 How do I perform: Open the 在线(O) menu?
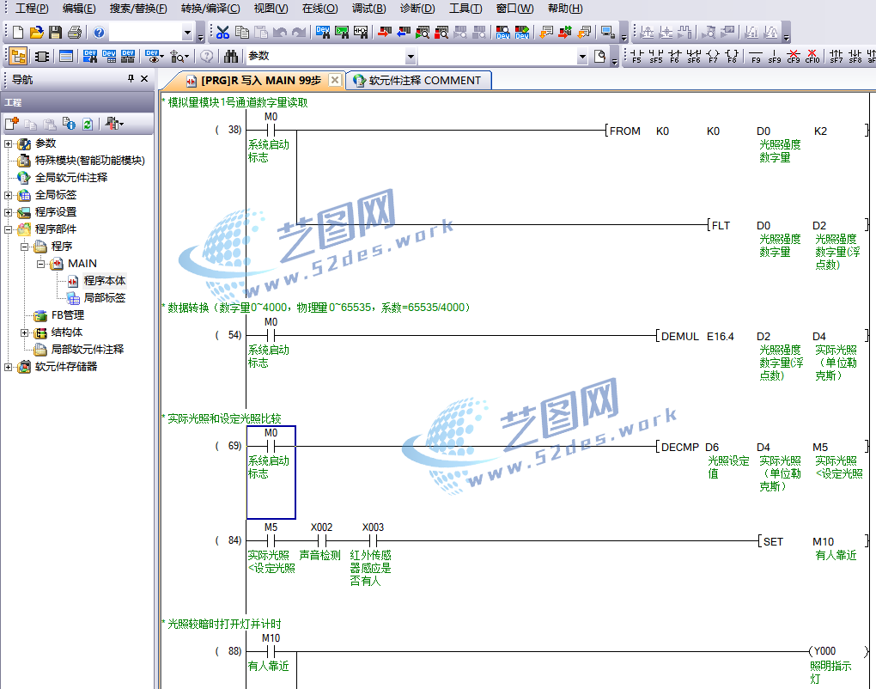tap(319, 9)
